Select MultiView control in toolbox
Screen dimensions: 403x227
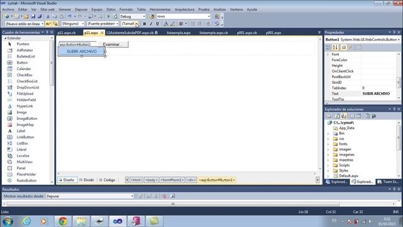coord(25,162)
